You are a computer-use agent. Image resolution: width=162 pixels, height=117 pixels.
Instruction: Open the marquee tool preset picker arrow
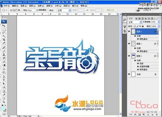7,10
